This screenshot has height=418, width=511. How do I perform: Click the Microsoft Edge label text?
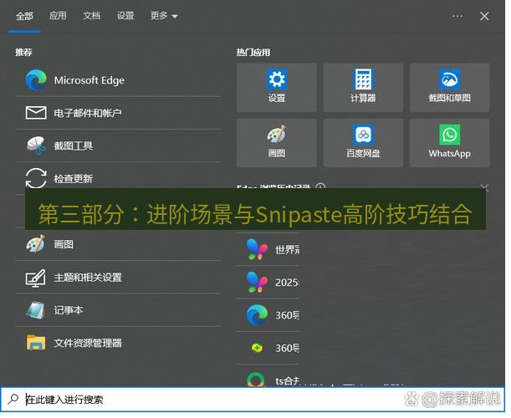[89, 80]
